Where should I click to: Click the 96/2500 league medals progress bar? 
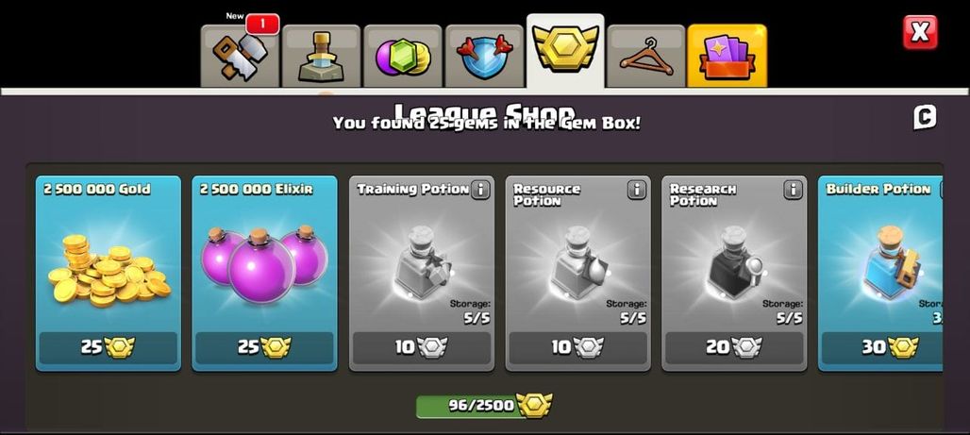pos(484,406)
